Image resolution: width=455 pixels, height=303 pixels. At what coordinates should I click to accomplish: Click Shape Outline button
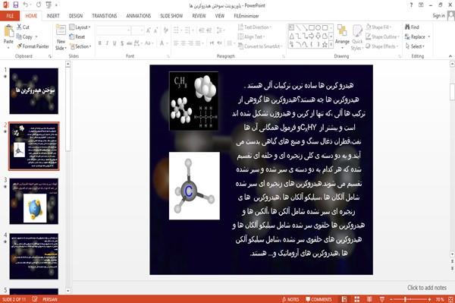click(382, 36)
